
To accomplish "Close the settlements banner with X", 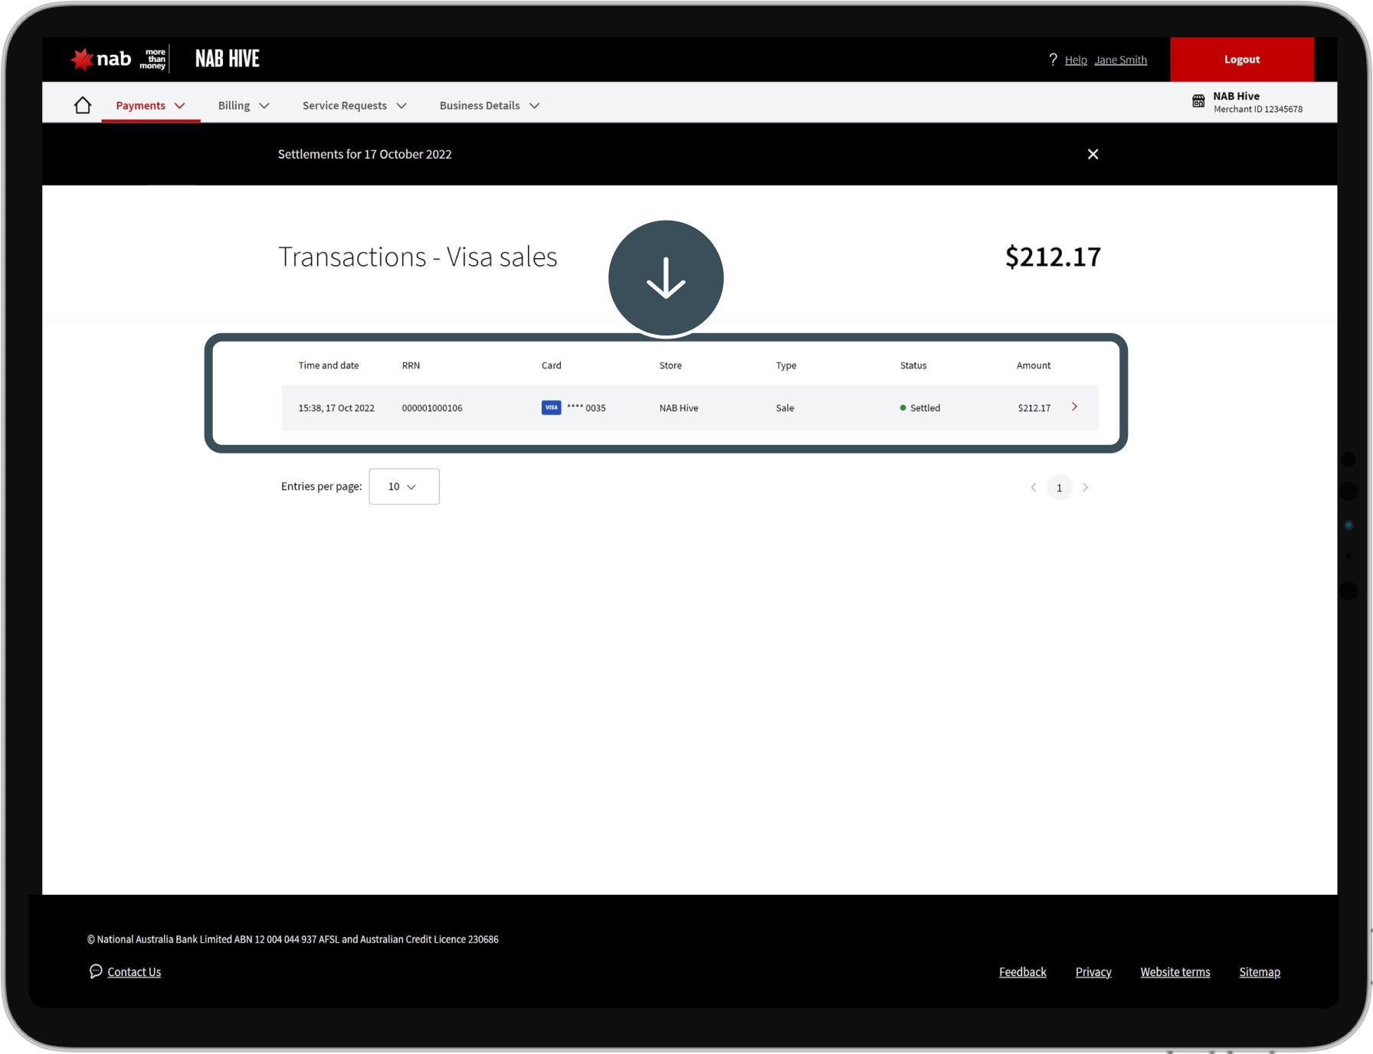I will click(x=1093, y=154).
